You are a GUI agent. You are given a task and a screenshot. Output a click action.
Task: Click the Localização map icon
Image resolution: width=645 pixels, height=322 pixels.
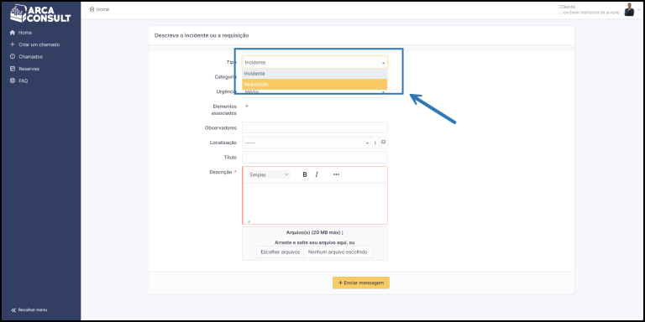pyautogui.click(x=383, y=143)
